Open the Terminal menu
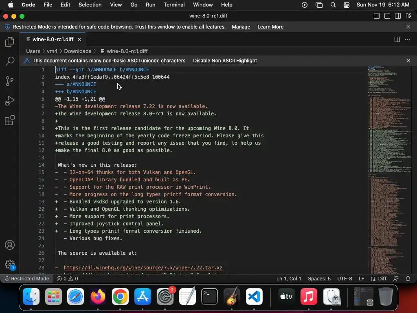The height and width of the screenshot is (313, 417). point(174,5)
